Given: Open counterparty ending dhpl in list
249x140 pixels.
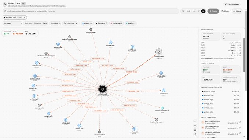Looking at the screenshot, I should click(220, 112).
